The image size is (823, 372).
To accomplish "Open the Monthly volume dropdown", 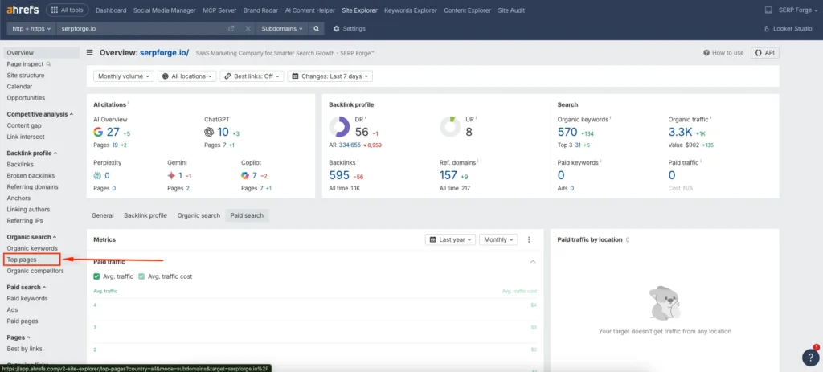I will 124,76.
